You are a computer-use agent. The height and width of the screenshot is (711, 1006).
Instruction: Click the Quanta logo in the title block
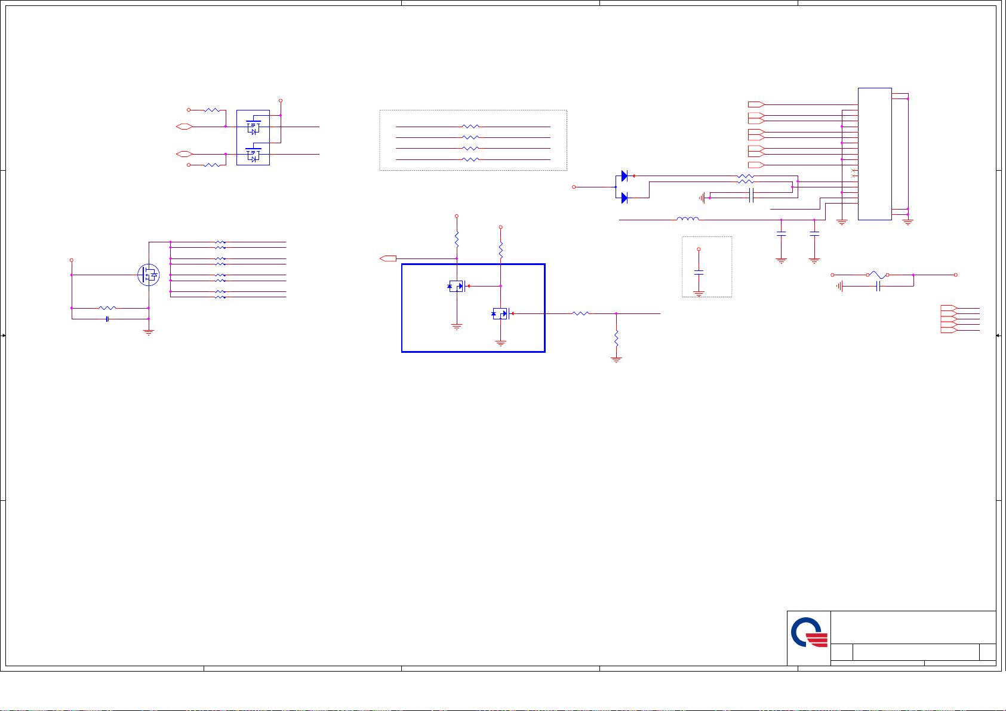[x=810, y=633]
